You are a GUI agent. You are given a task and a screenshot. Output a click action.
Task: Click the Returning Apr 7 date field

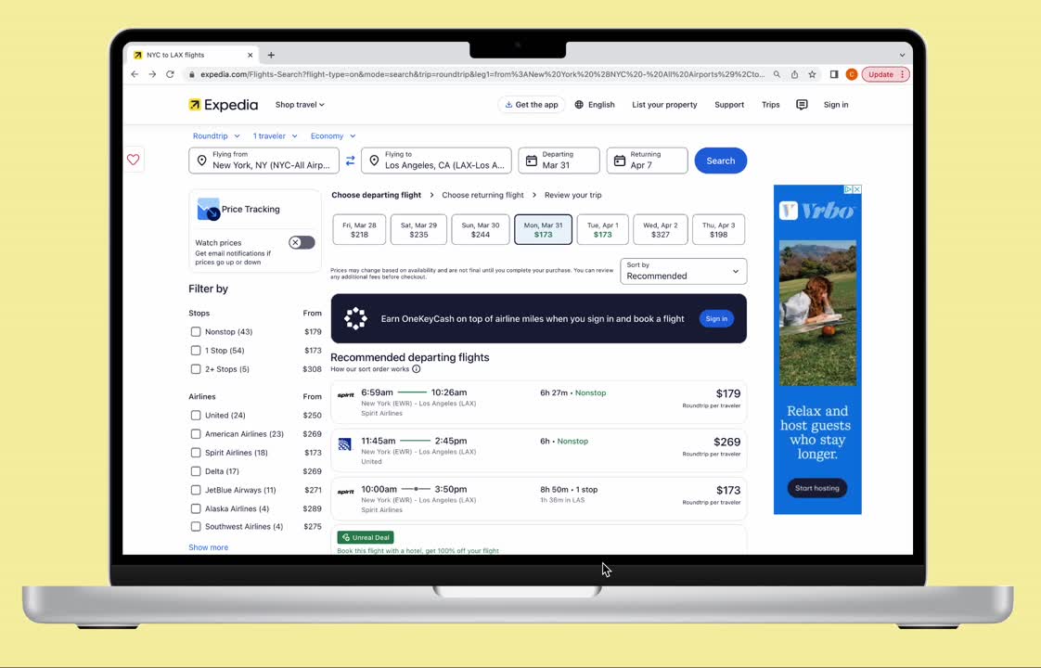[x=648, y=161]
